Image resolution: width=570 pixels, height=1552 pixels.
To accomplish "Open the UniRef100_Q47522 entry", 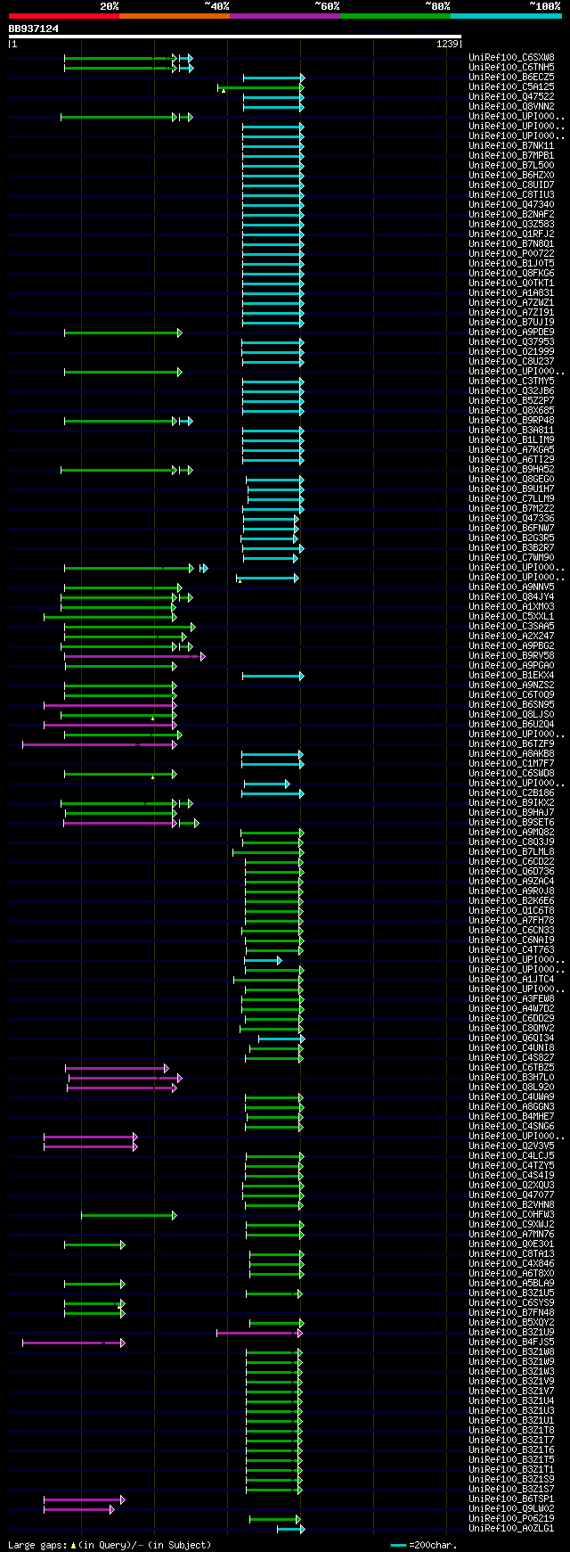I will [511, 97].
